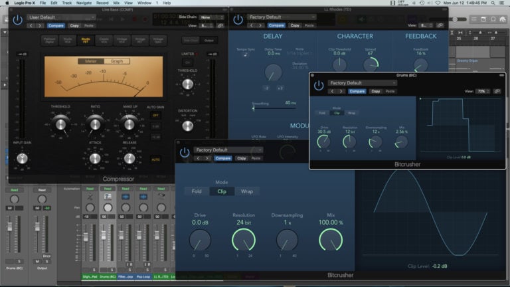The height and width of the screenshot is (287, 510).
Task: Open the Side Chain None dropdown
Action: (x=211, y=17)
